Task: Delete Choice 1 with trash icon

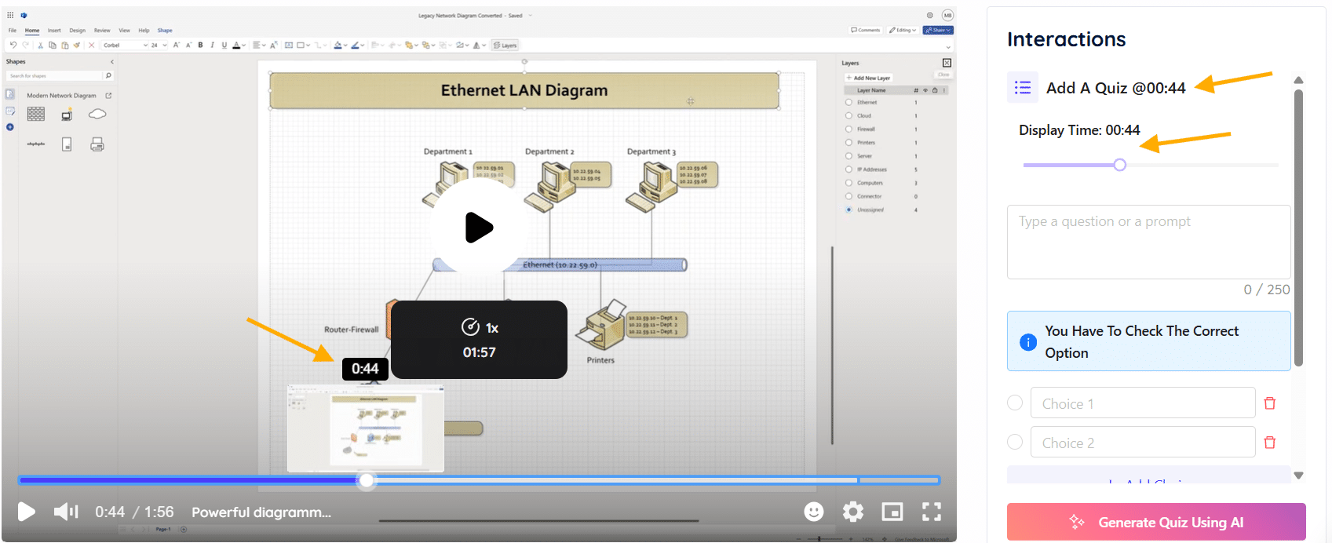Action: pyautogui.click(x=1270, y=403)
